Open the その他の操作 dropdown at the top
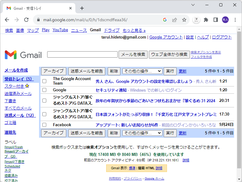Viewport: 242px width, 182px height. coord(142,71)
